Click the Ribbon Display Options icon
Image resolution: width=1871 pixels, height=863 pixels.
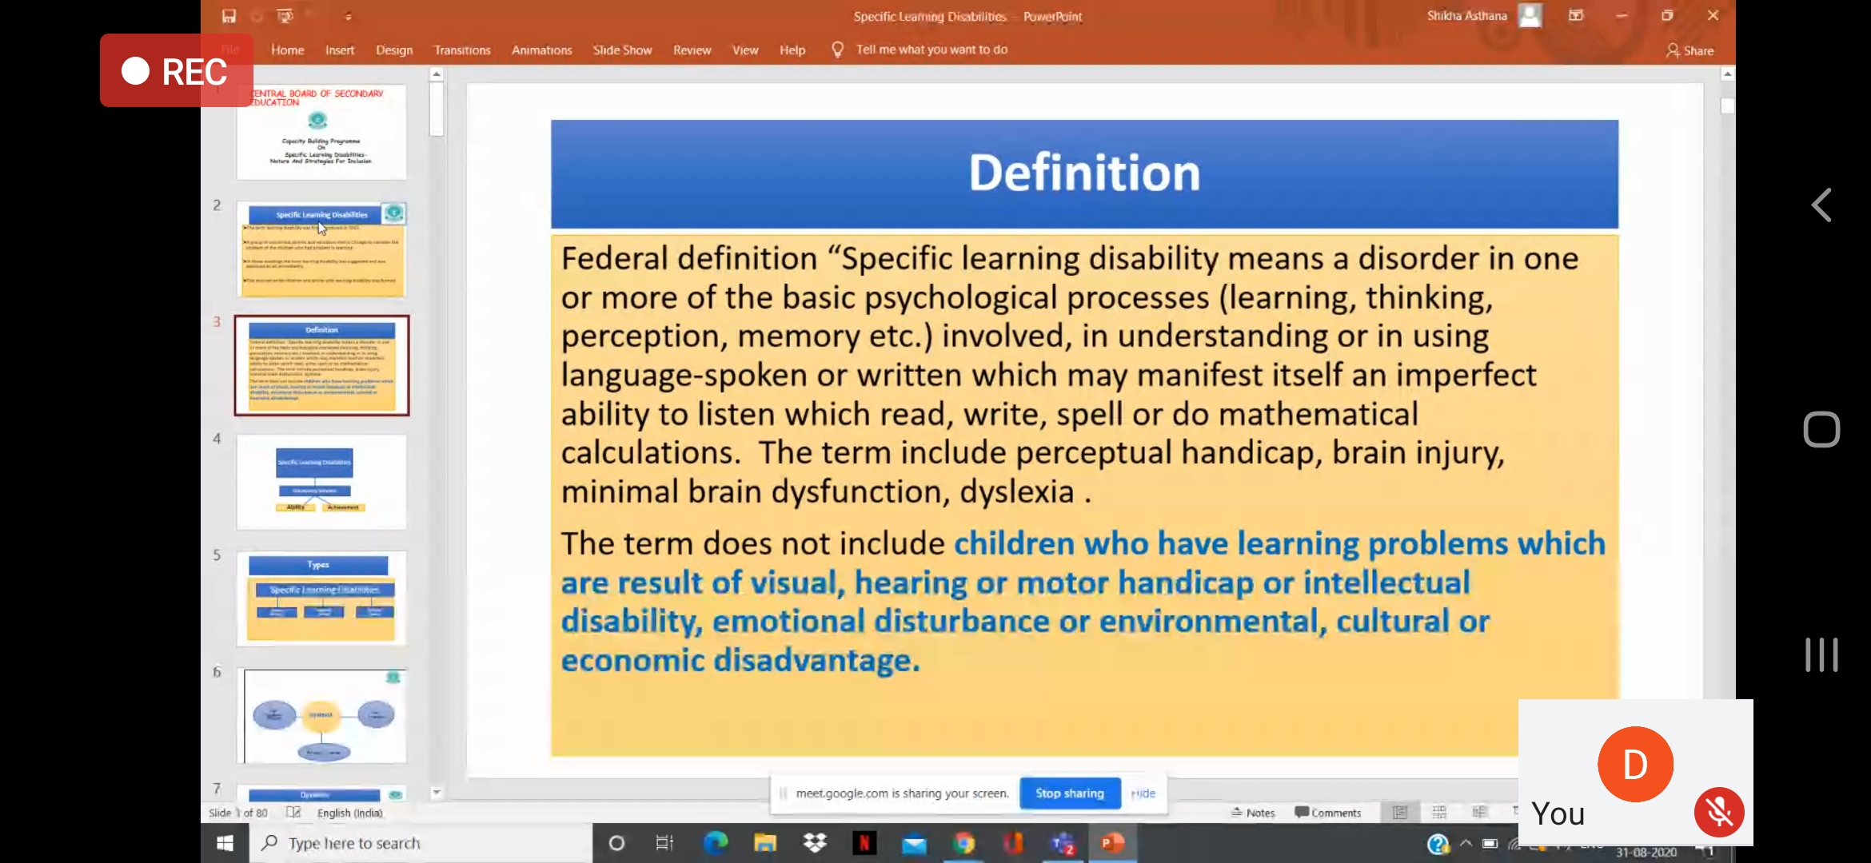coord(1576,15)
